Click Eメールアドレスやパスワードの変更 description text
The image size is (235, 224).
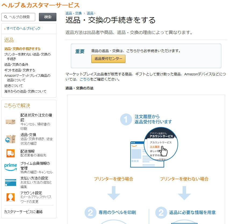[x=36, y=199]
